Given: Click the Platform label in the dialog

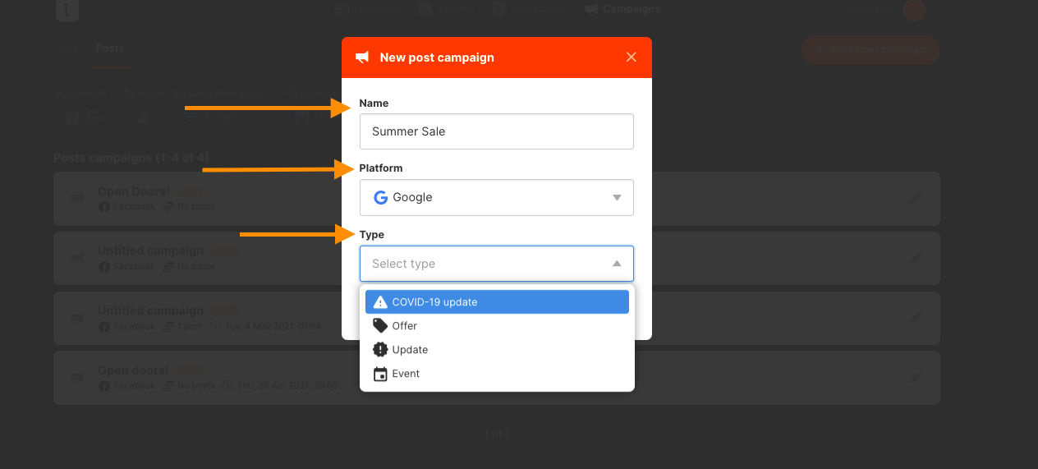Looking at the screenshot, I should pyautogui.click(x=381, y=168).
